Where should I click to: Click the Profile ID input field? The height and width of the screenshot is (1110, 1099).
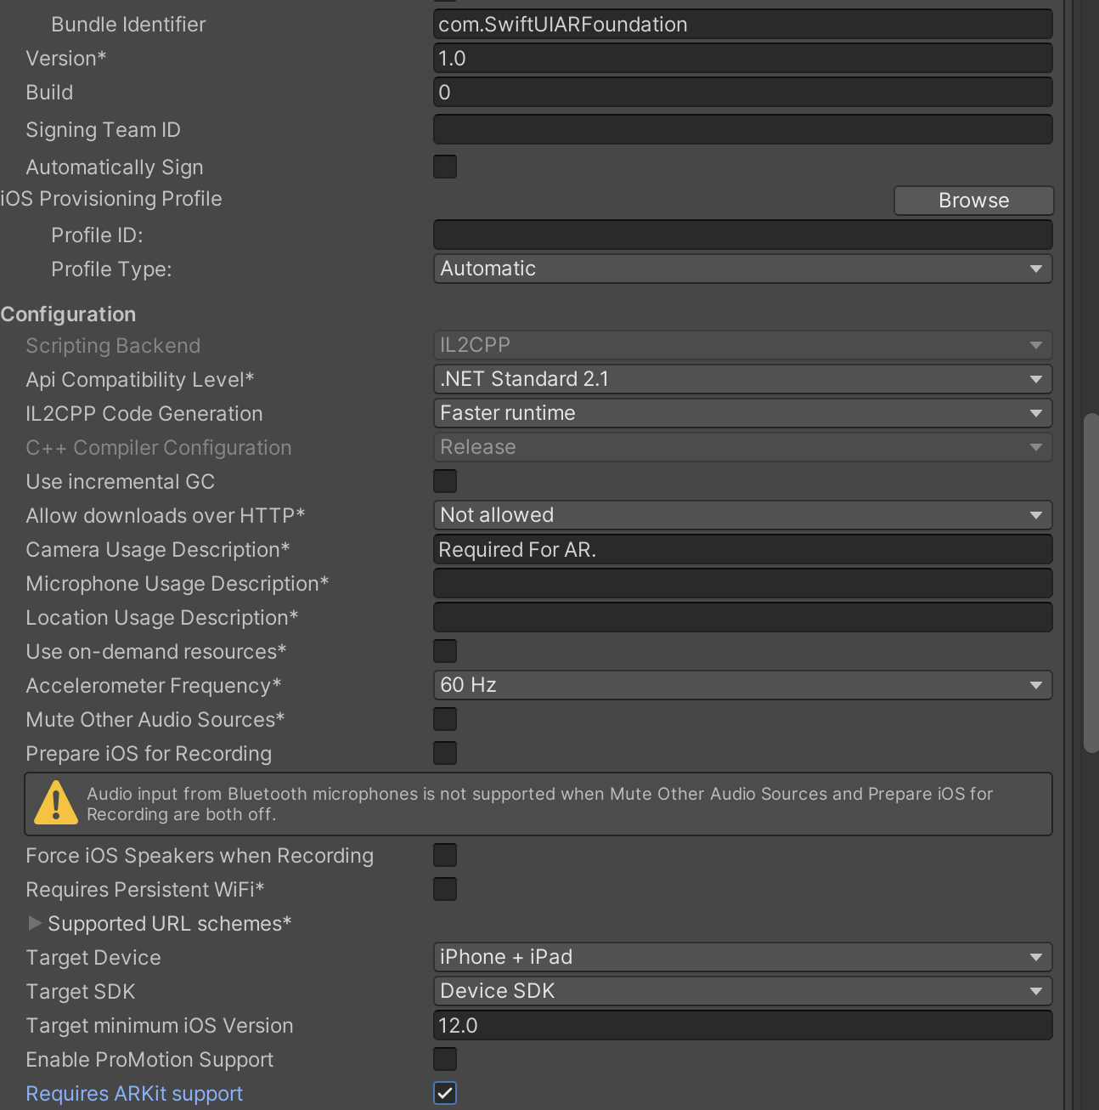tap(742, 235)
